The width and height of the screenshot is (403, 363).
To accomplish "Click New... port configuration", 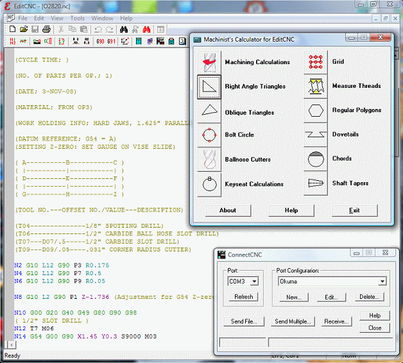I will 294,297.
